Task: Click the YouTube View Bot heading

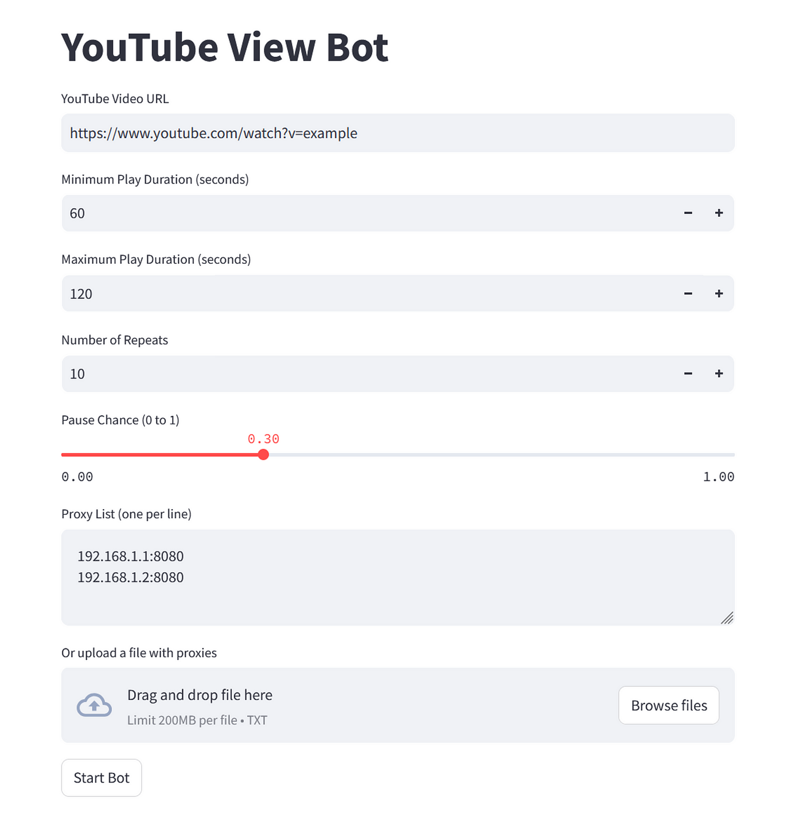Action: pos(225,47)
